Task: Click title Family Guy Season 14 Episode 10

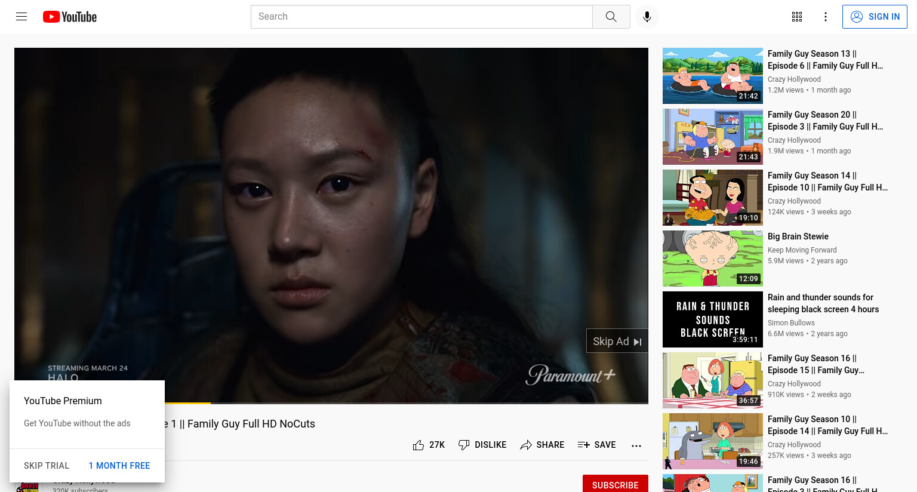Action: [x=827, y=182]
